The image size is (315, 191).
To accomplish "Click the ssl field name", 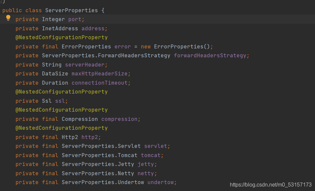I will point(60,101).
